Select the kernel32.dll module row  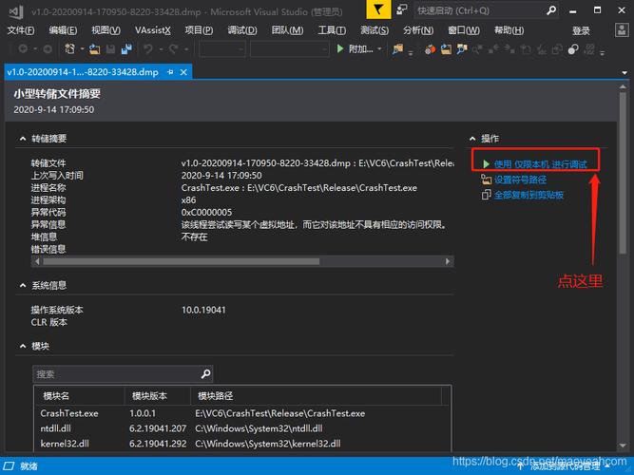(x=242, y=444)
